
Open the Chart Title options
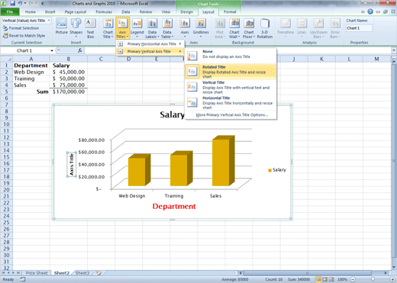click(x=108, y=28)
